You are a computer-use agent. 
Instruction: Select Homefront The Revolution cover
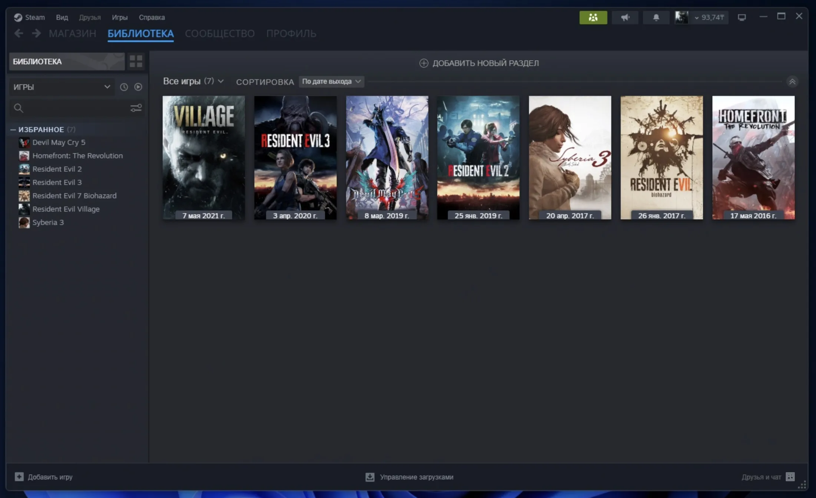tap(753, 158)
